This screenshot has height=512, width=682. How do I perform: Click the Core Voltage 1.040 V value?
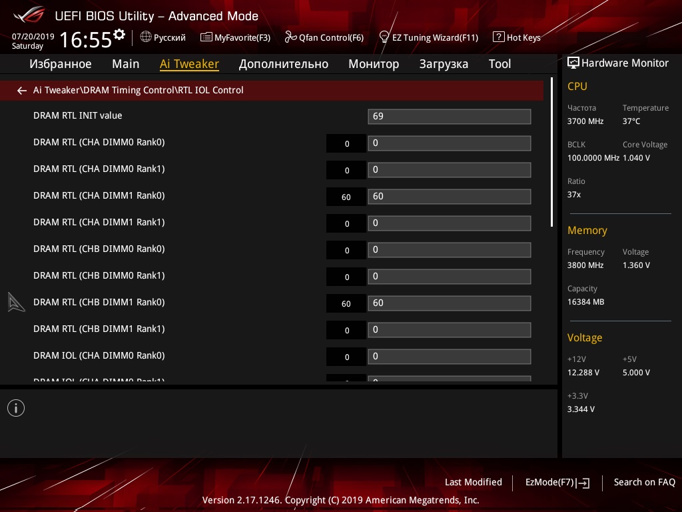pyautogui.click(x=636, y=158)
